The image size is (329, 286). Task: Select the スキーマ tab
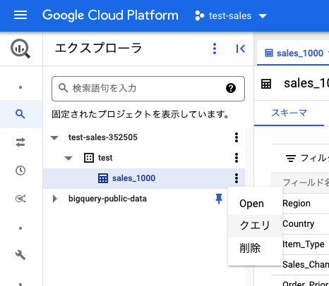(289, 113)
